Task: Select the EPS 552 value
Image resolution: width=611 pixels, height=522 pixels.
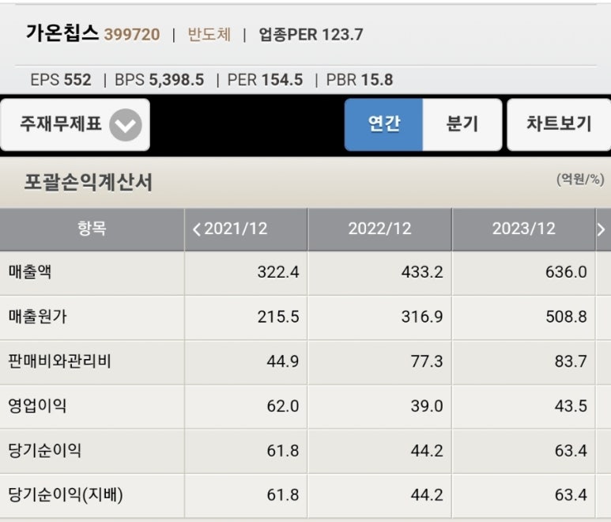Action: point(61,80)
